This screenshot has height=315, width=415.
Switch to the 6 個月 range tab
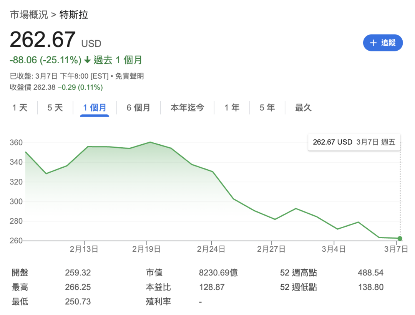138,108
